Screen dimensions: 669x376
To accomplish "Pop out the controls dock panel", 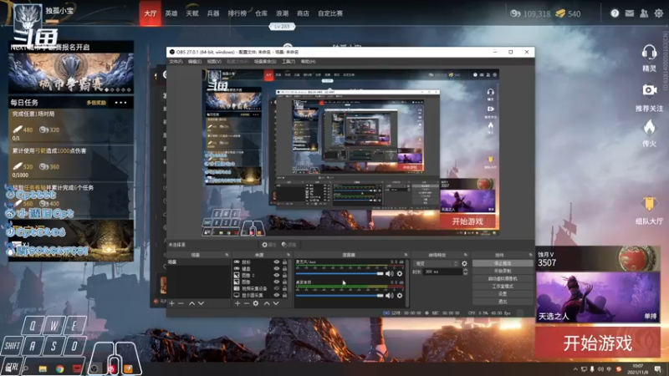I will (x=530, y=255).
